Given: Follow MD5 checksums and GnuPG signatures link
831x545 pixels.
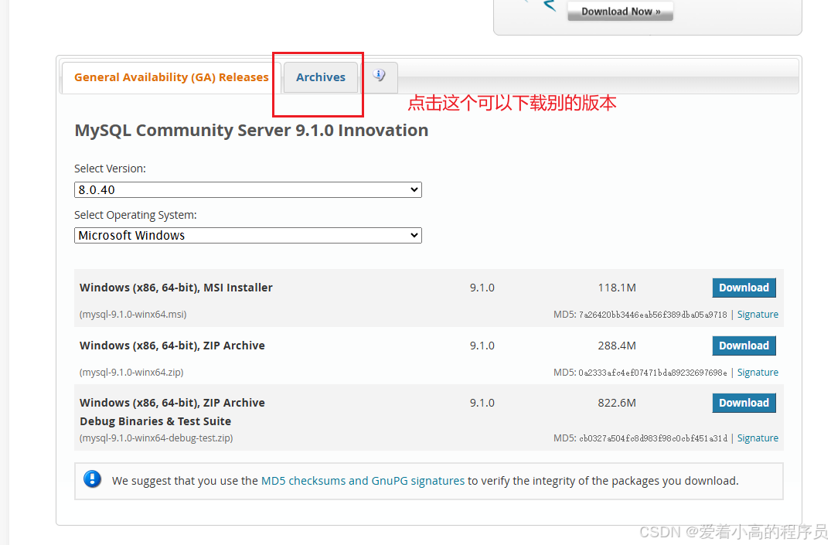Looking at the screenshot, I should tap(363, 481).
